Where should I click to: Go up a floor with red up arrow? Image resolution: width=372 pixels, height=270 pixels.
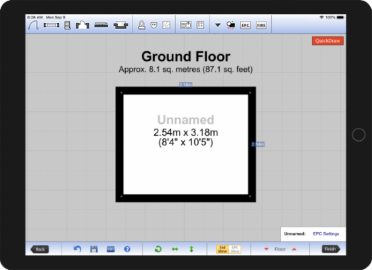294,249
